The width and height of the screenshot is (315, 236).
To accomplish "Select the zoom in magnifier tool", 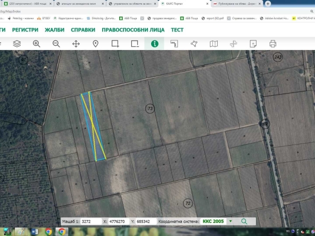I will [36, 44].
